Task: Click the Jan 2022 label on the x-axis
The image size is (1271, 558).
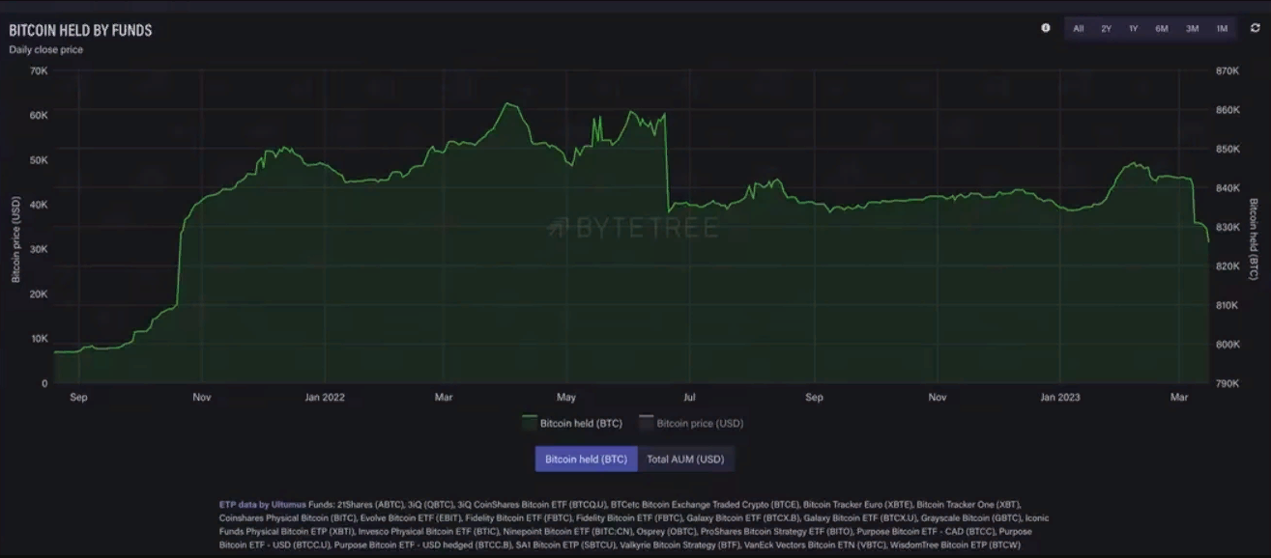Action: (324, 397)
